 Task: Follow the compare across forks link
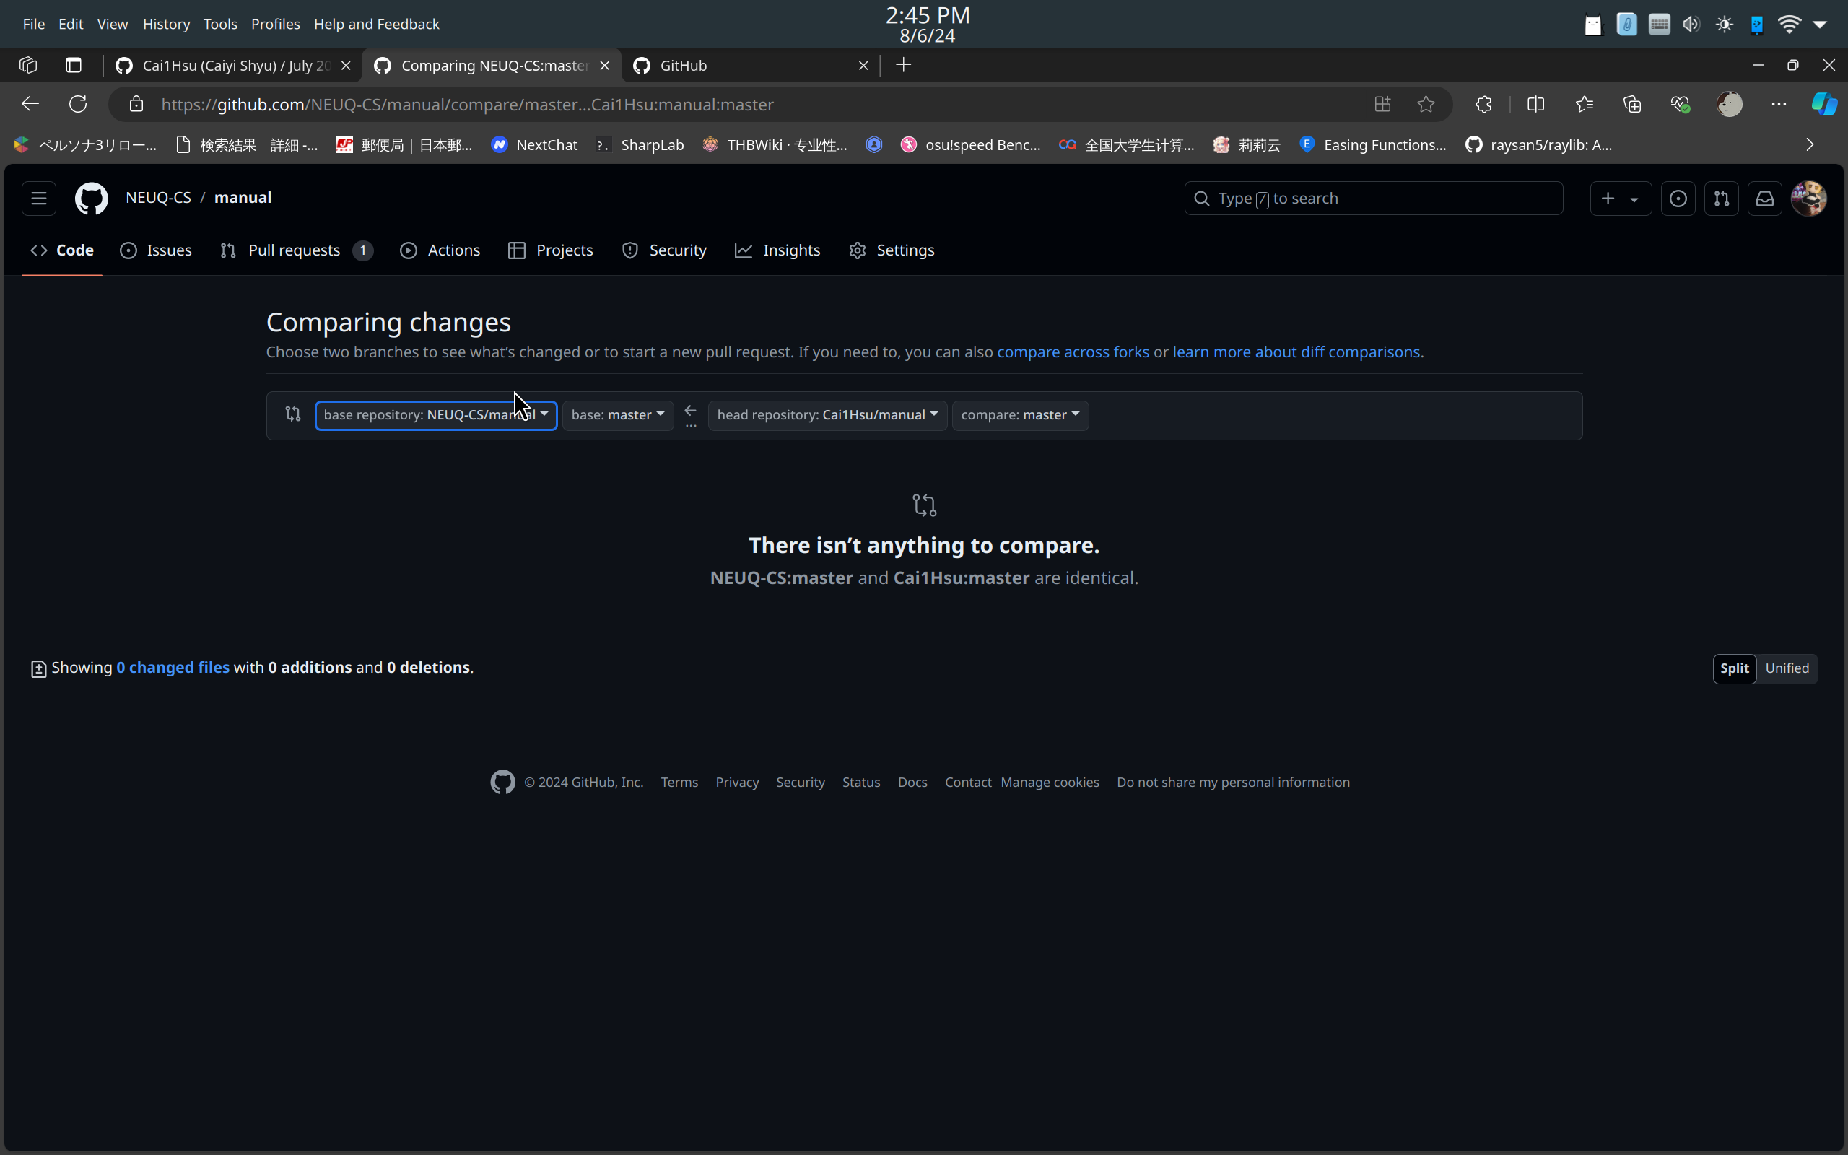click(1073, 352)
